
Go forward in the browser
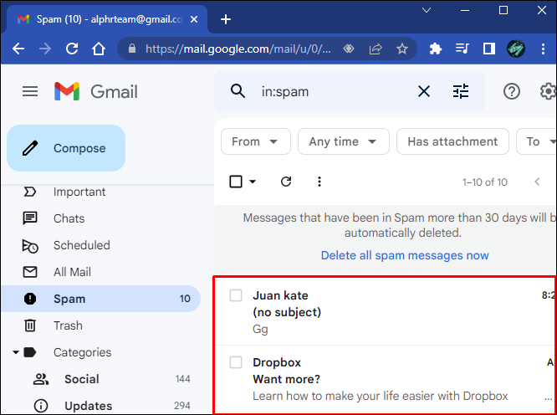(45, 49)
